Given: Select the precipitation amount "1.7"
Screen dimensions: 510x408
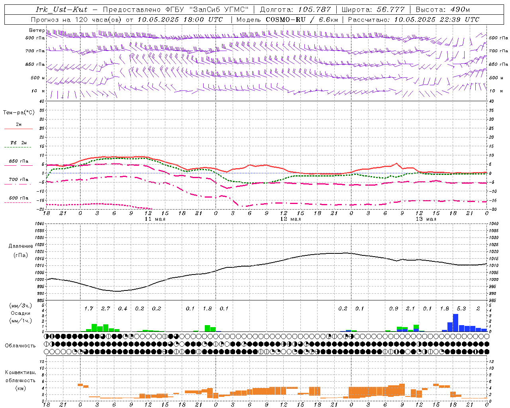Looking at the screenshot, I should coord(88,308).
